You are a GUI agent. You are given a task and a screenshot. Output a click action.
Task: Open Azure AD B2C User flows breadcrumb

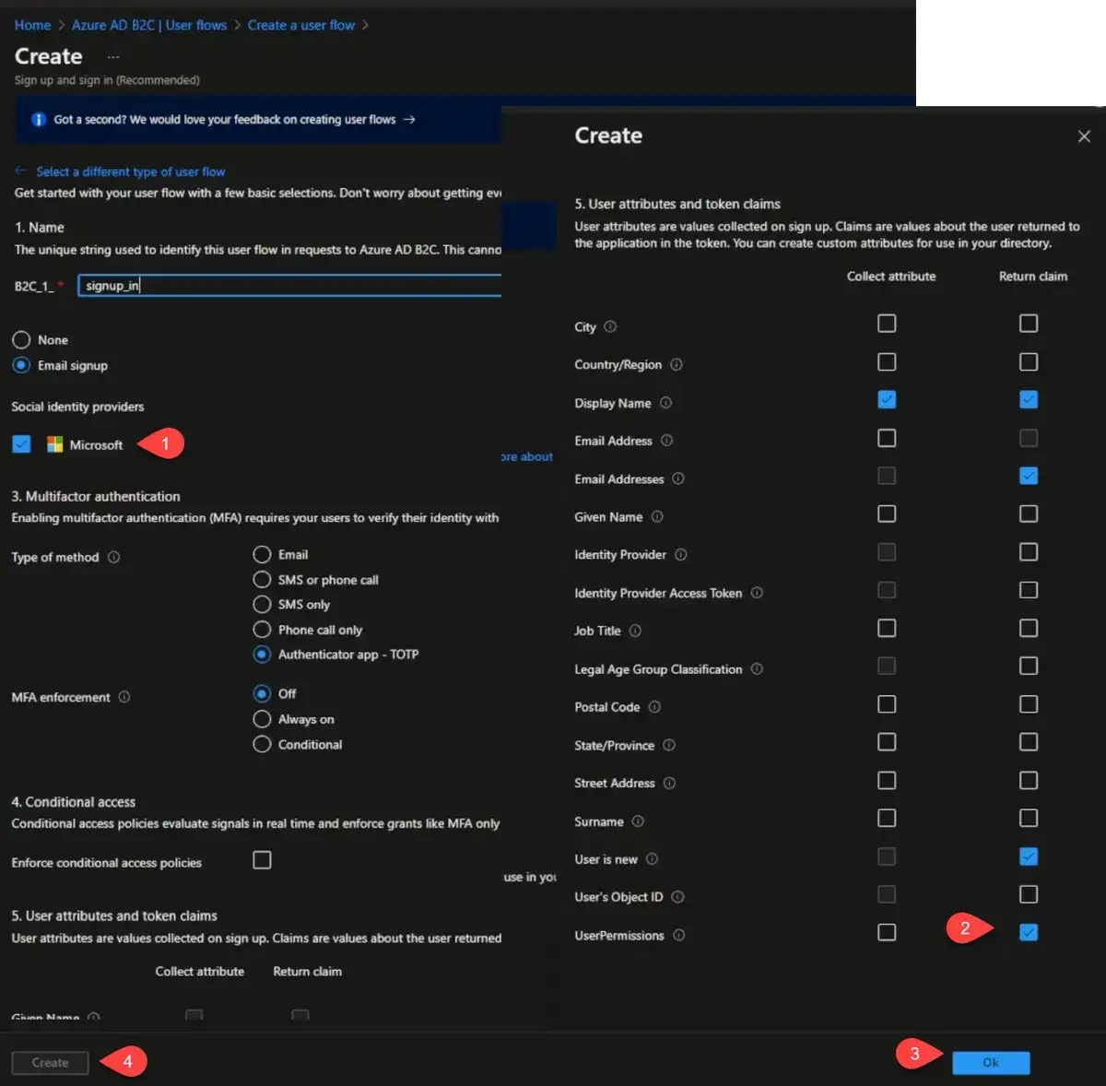pyautogui.click(x=149, y=25)
